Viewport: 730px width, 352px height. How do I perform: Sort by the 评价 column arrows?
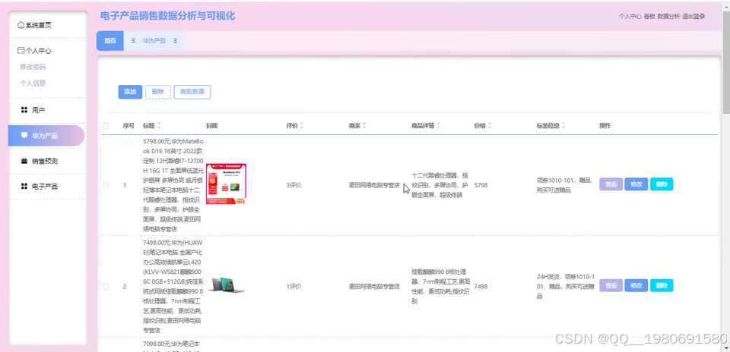[302, 125]
